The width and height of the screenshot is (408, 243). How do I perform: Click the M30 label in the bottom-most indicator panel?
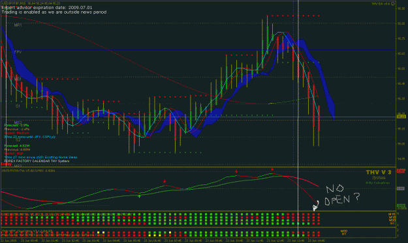tap(344, 231)
